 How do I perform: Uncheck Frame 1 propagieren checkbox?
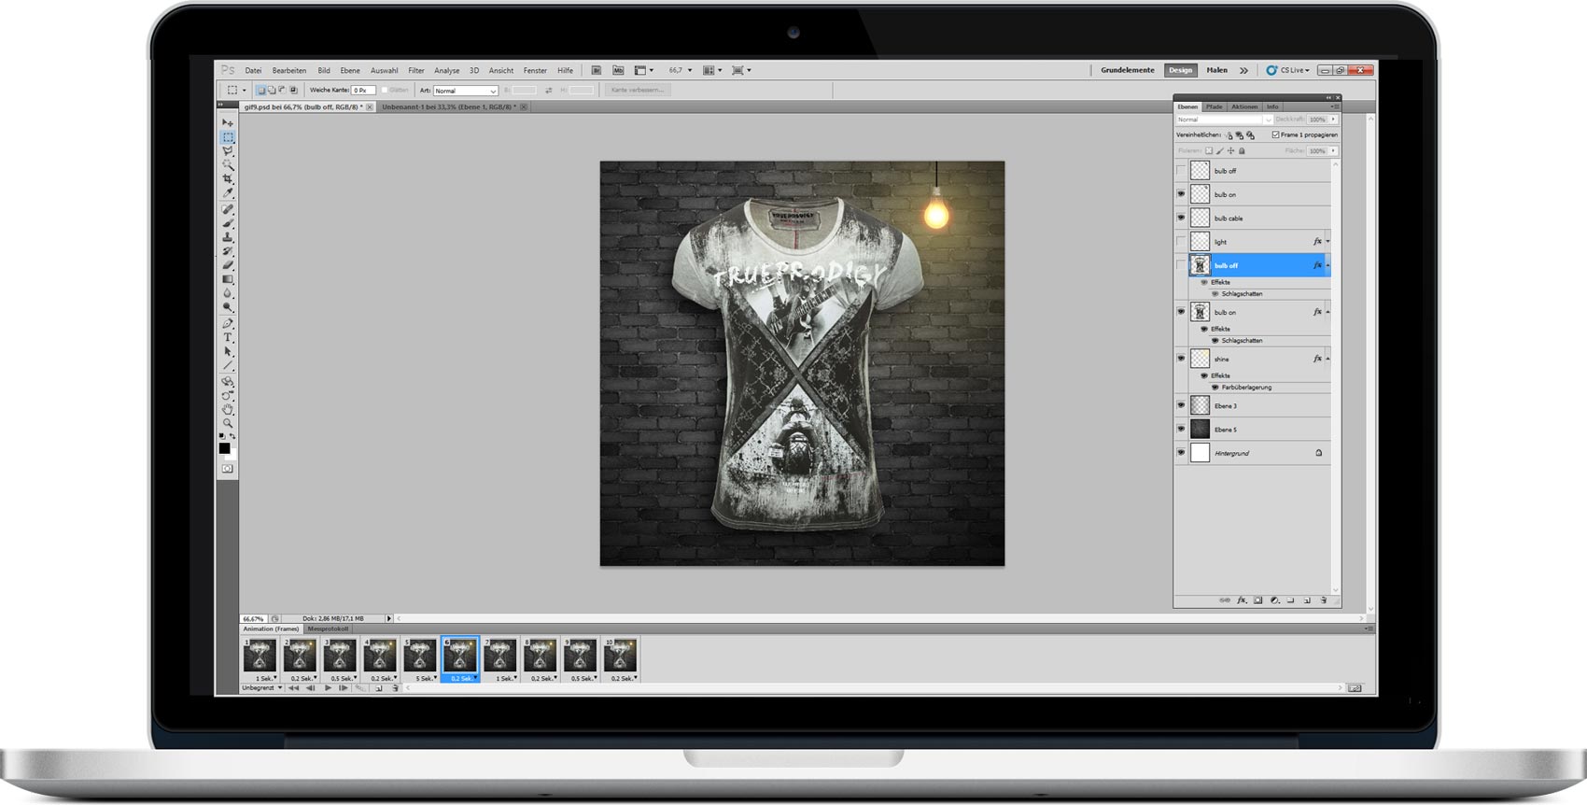(1275, 134)
